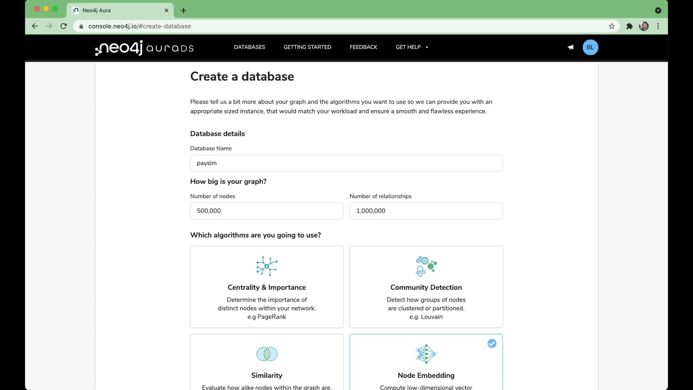Click the Number of relationships input field

426,211
